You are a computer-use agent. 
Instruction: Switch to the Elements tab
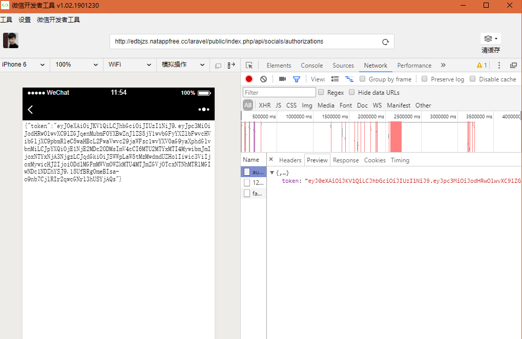[279, 66]
